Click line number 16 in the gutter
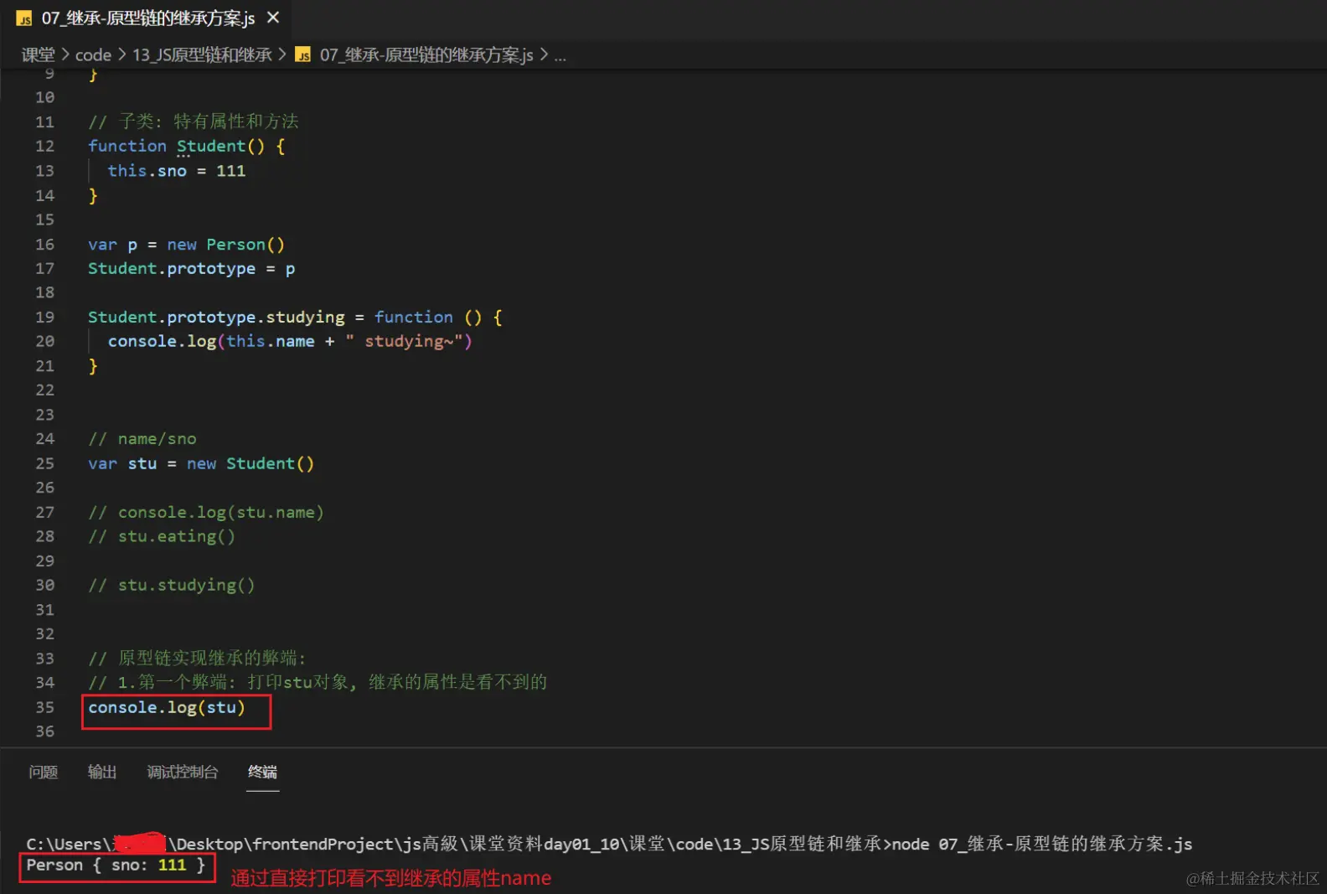The height and width of the screenshot is (894, 1327). point(44,245)
